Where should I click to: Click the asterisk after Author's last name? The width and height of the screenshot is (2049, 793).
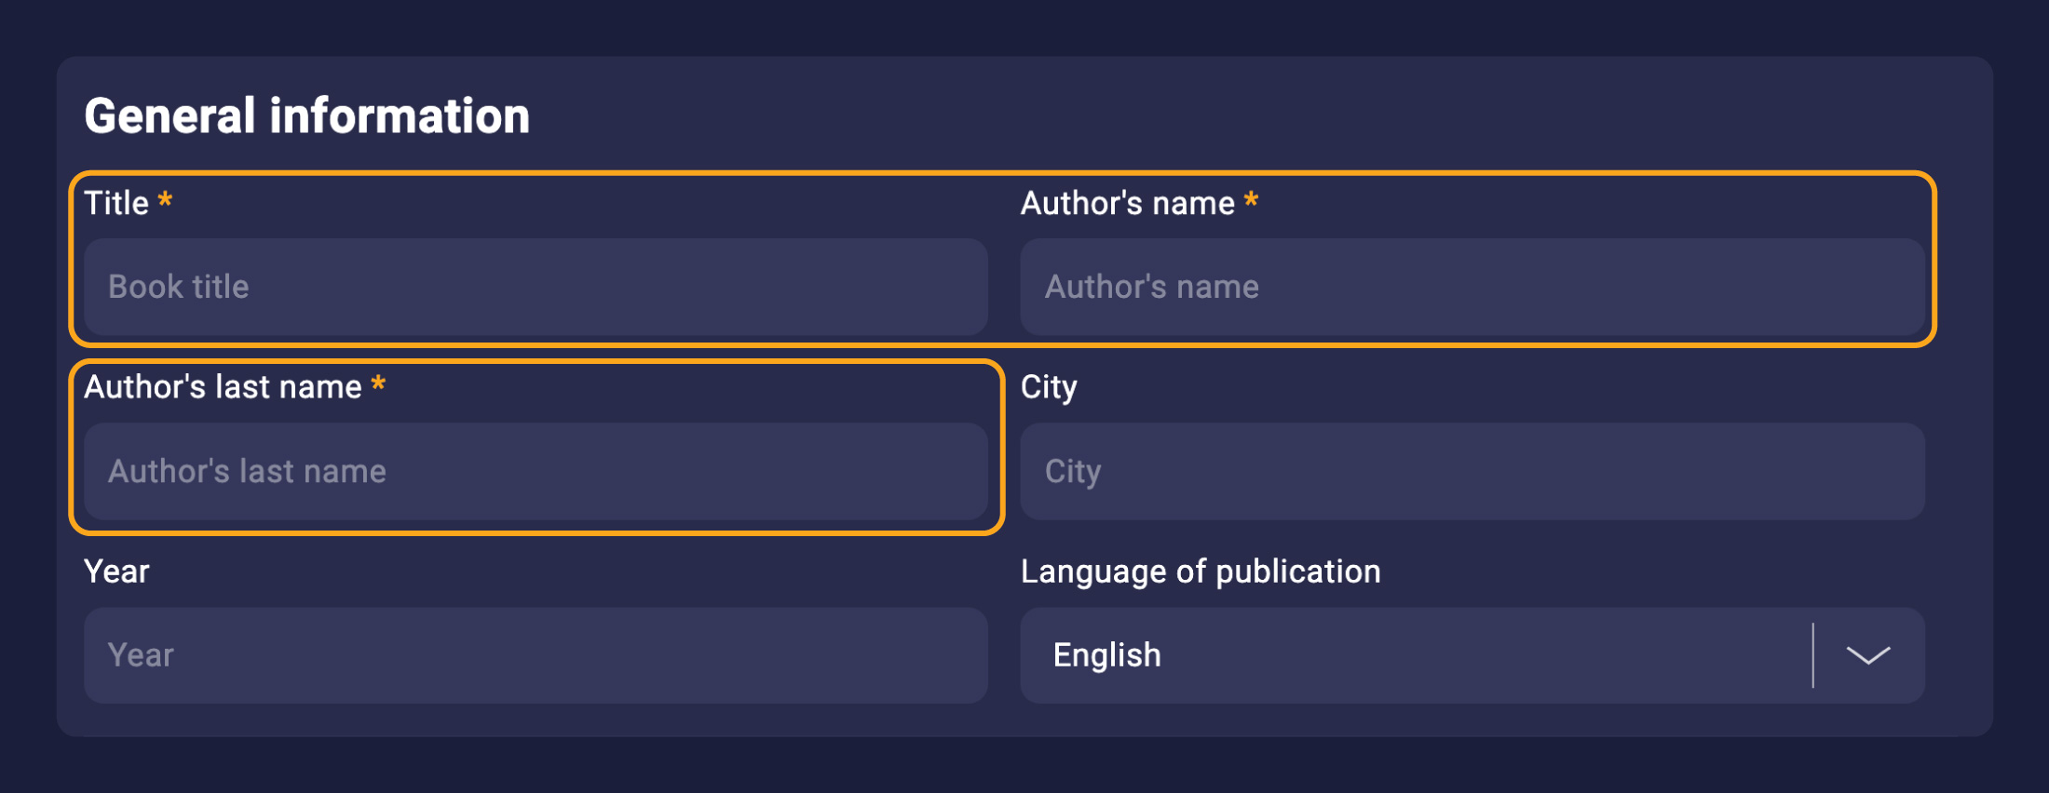click(x=378, y=384)
